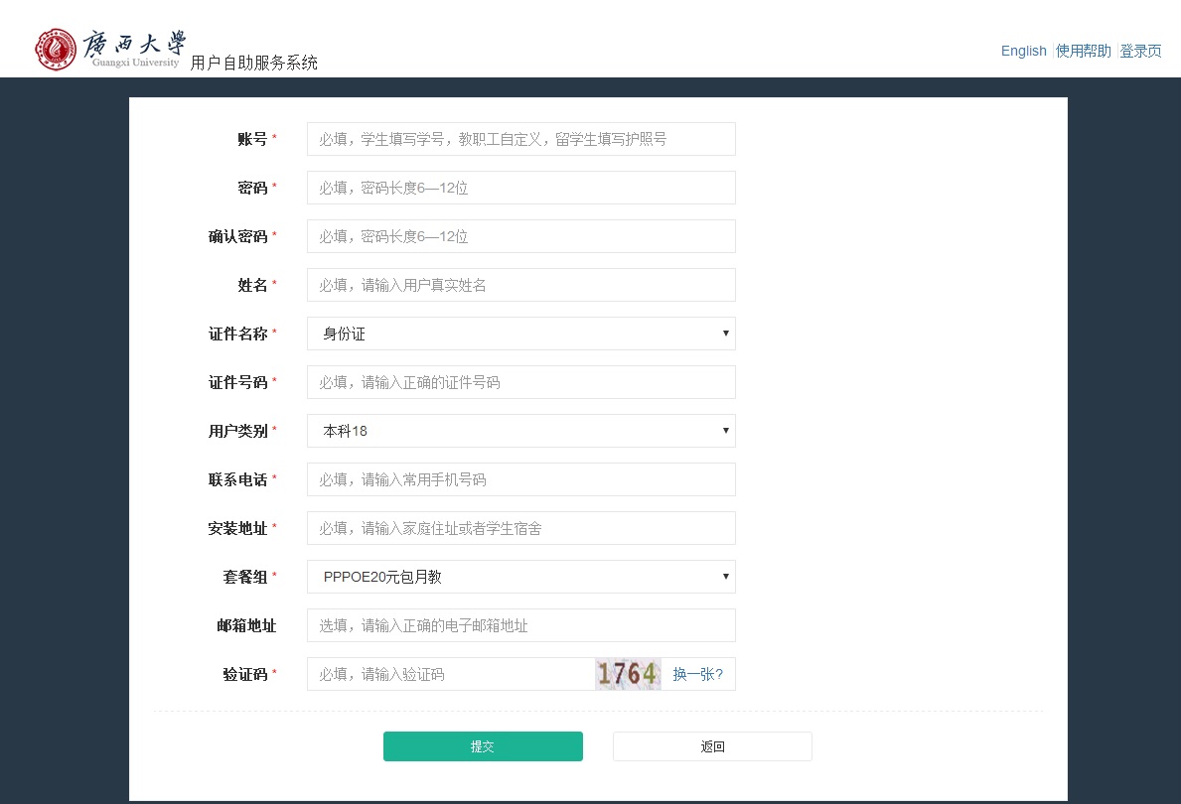Image resolution: width=1181 pixels, height=804 pixels.
Task: Click the 姓名 real name field
Action: tap(520, 285)
